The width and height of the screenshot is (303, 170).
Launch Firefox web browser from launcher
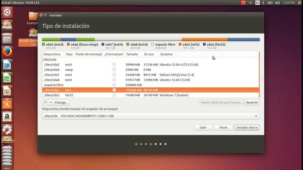point(7,51)
